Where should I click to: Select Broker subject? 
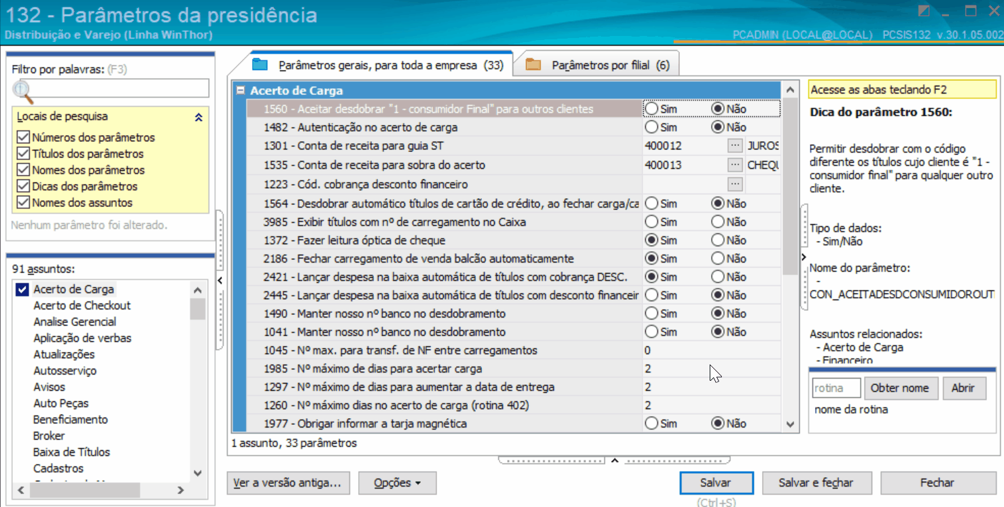tap(49, 436)
